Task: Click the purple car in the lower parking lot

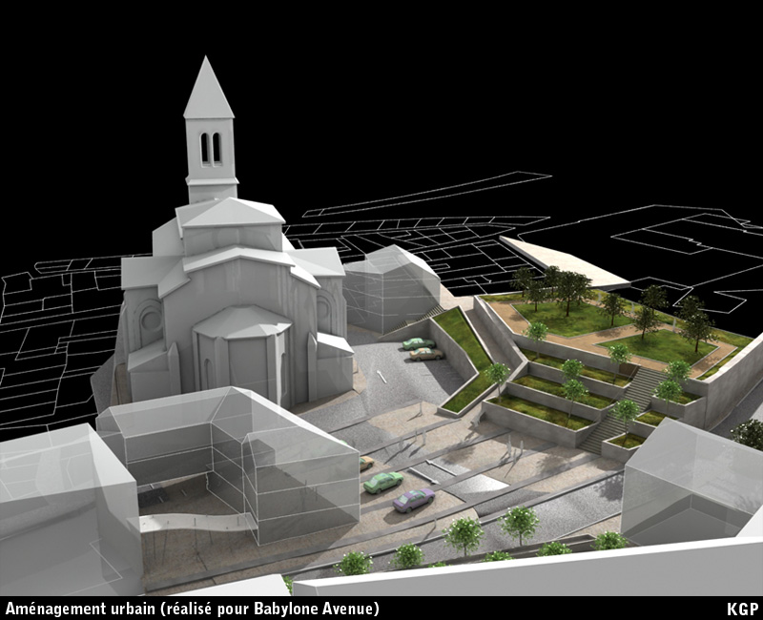Action: [x=414, y=500]
